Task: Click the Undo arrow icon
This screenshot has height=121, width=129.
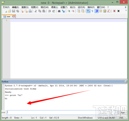Action: coord(50,11)
